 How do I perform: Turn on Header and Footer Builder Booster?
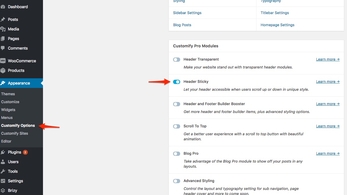(x=176, y=104)
